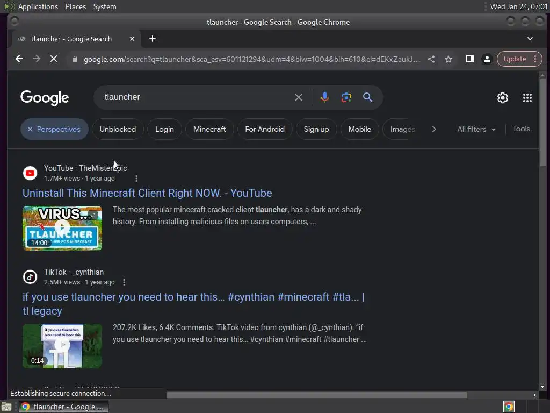
Task: Open a new tab with plus
Action: tap(152, 39)
